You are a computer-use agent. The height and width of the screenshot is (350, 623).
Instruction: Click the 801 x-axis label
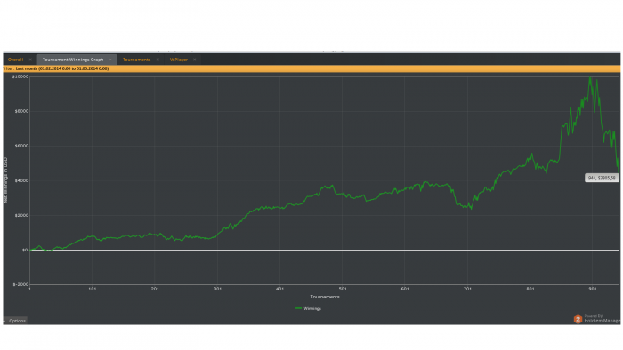pyautogui.click(x=530, y=289)
